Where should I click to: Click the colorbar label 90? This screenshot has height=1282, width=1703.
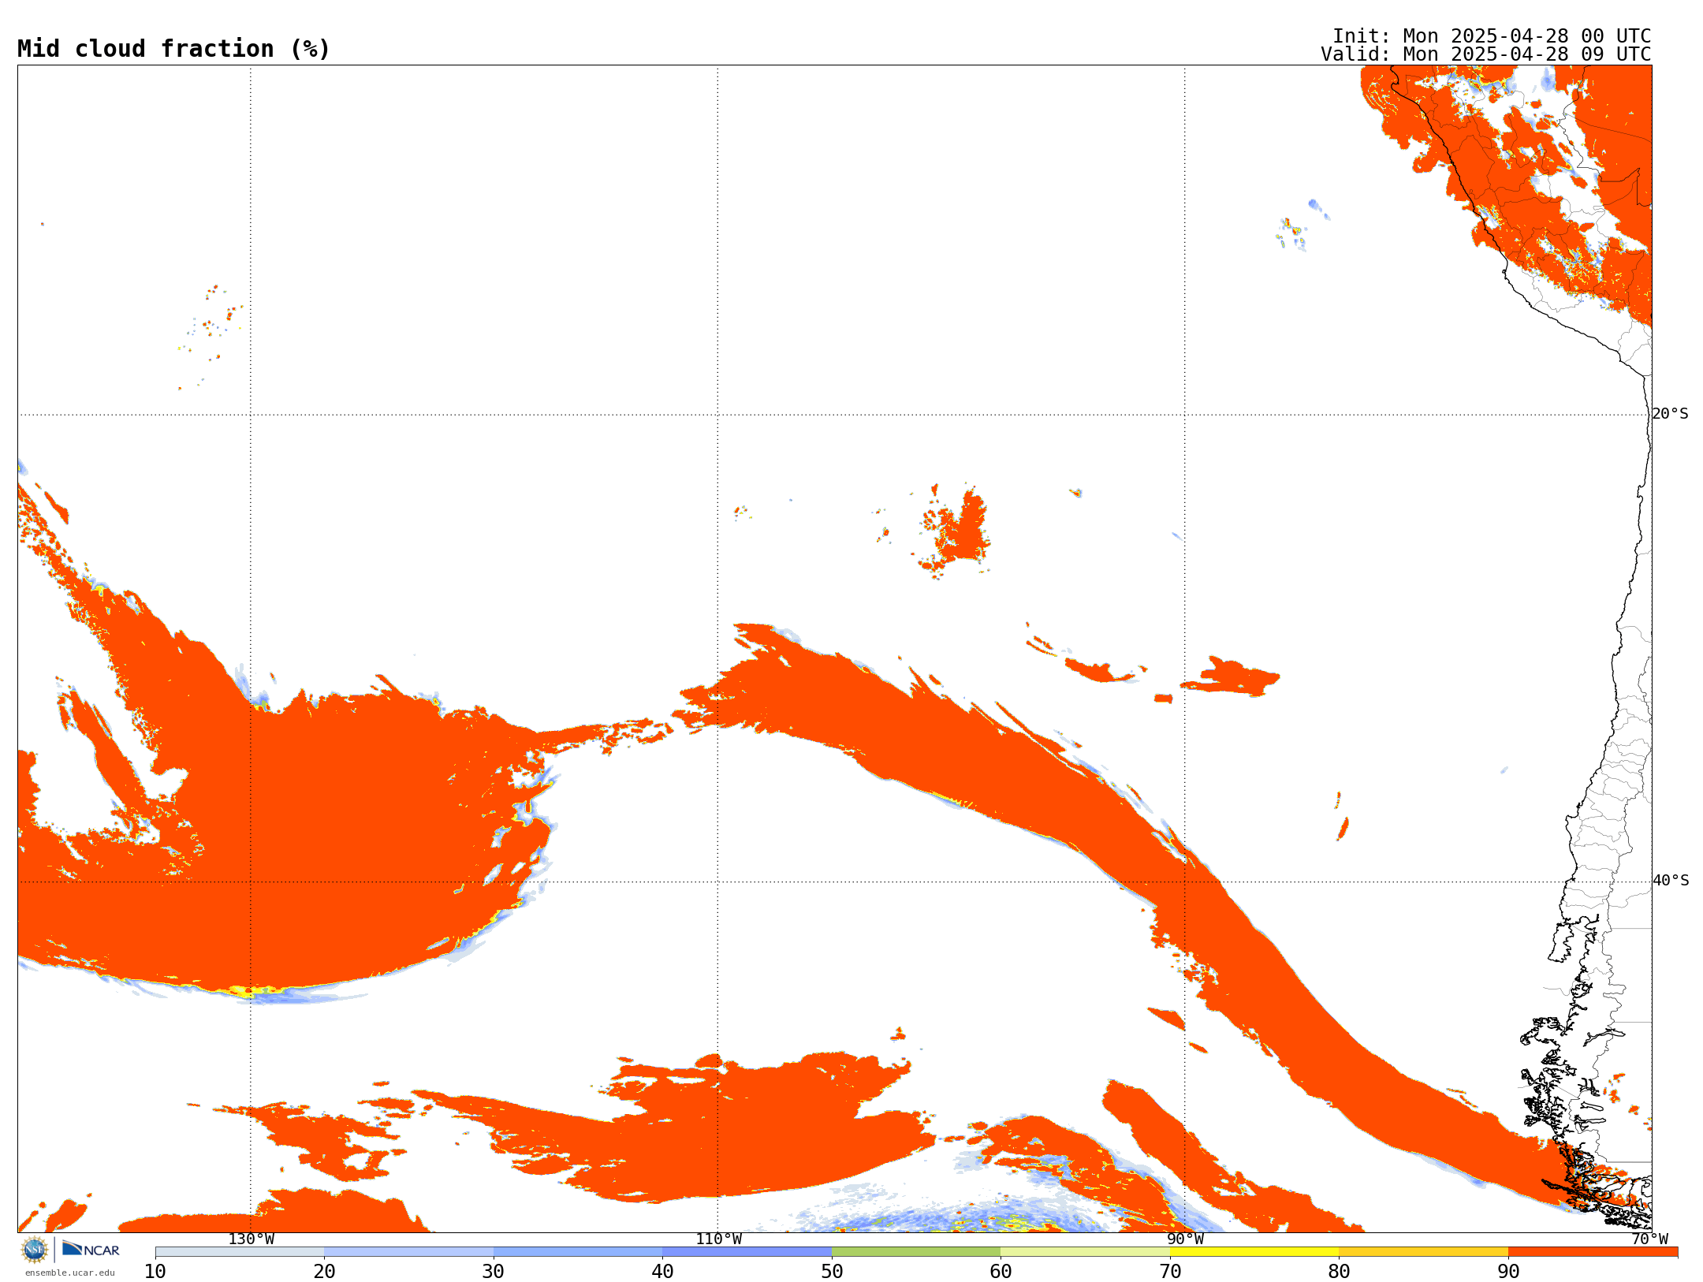[1508, 1272]
